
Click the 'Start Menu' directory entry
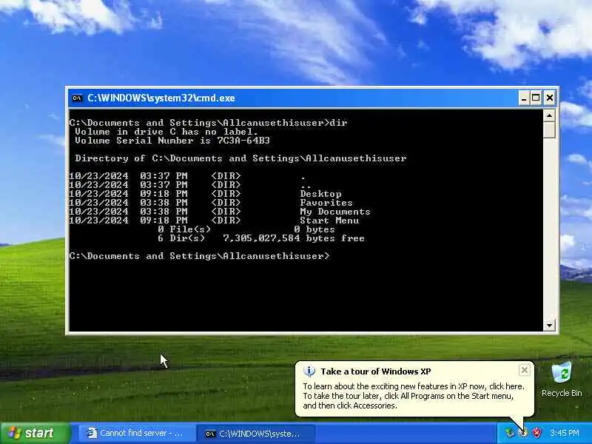pyautogui.click(x=329, y=221)
